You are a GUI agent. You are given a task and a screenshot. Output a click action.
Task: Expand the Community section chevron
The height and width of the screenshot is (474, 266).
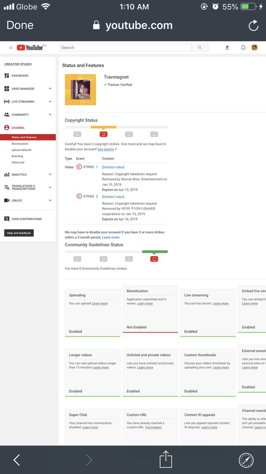[50, 115]
